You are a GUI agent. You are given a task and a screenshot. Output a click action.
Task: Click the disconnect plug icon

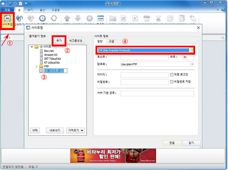click(31, 18)
